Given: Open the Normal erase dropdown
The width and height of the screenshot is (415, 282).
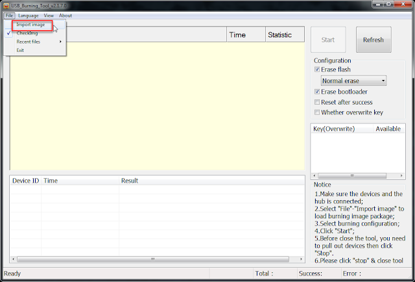Looking at the screenshot, I should [x=354, y=81].
